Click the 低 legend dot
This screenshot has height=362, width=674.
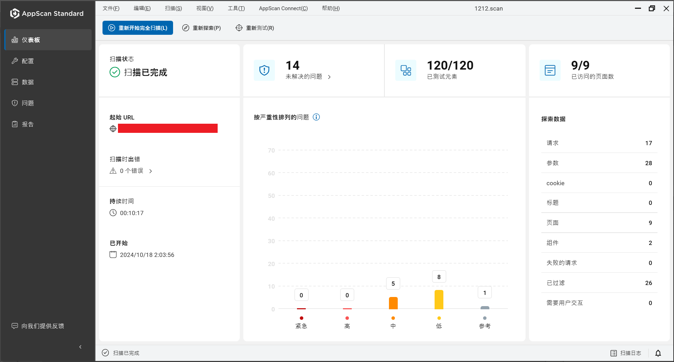pos(439,318)
